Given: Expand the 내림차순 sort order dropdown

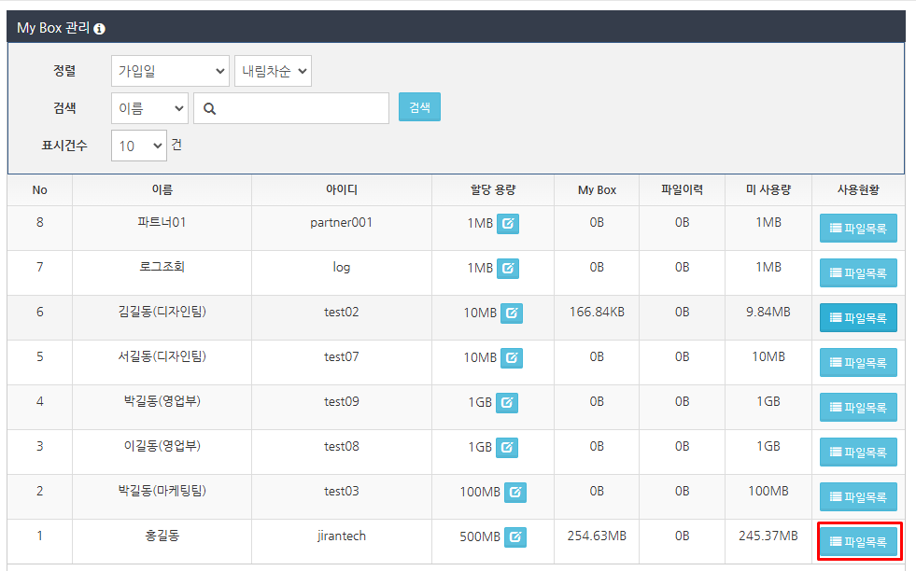Looking at the screenshot, I should (273, 71).
